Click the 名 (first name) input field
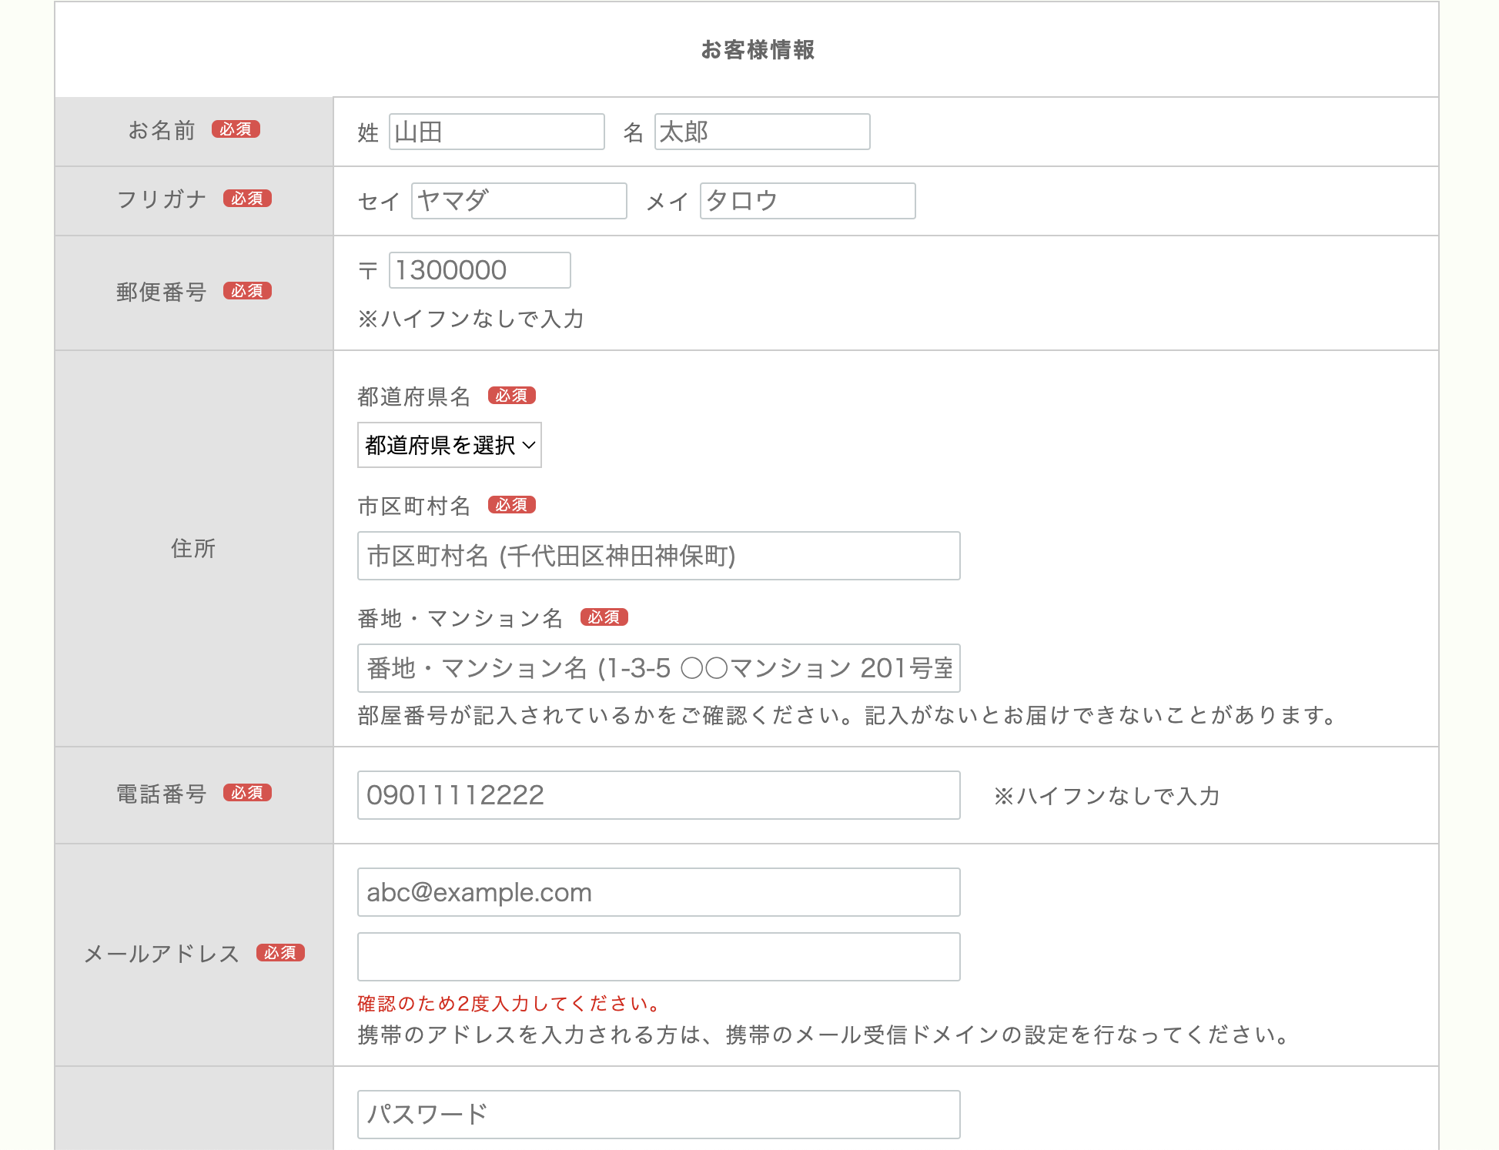This screenshot has height=1150, width=1499. (762, 132)
